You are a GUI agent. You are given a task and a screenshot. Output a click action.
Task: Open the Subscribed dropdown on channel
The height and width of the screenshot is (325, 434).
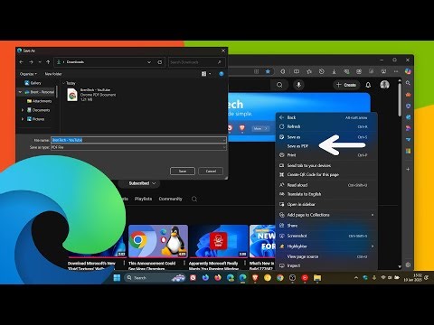point(139,183)
